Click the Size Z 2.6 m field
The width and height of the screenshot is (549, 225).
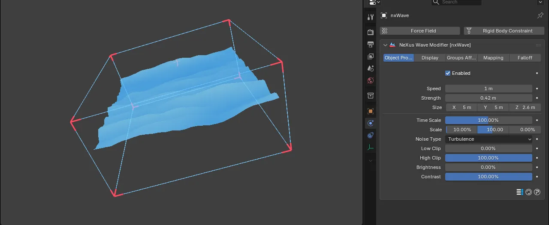[525, 107]
